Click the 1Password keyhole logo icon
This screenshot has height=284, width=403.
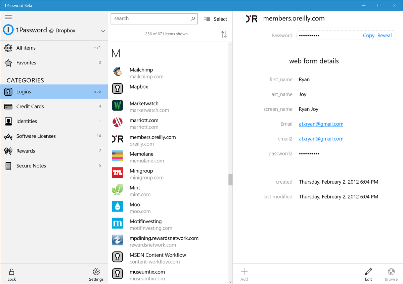pyautogui.click(x=8, y=30)
